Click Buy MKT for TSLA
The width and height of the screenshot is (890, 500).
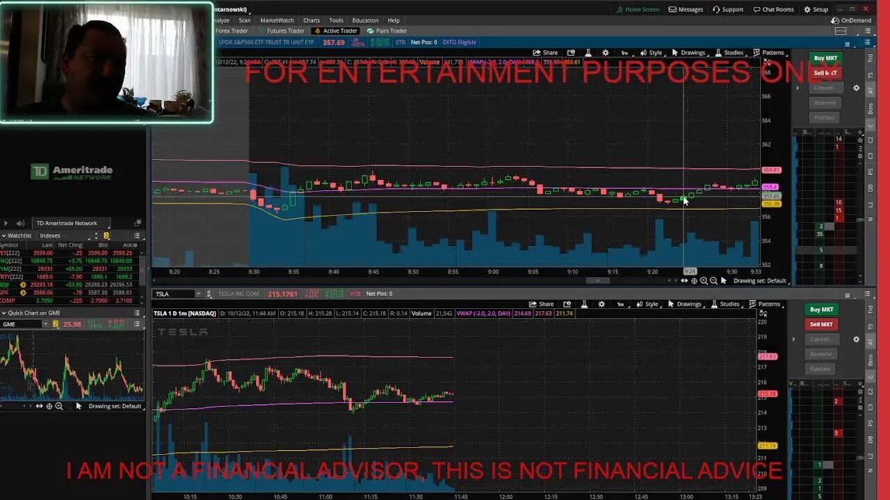pos(821,310)
